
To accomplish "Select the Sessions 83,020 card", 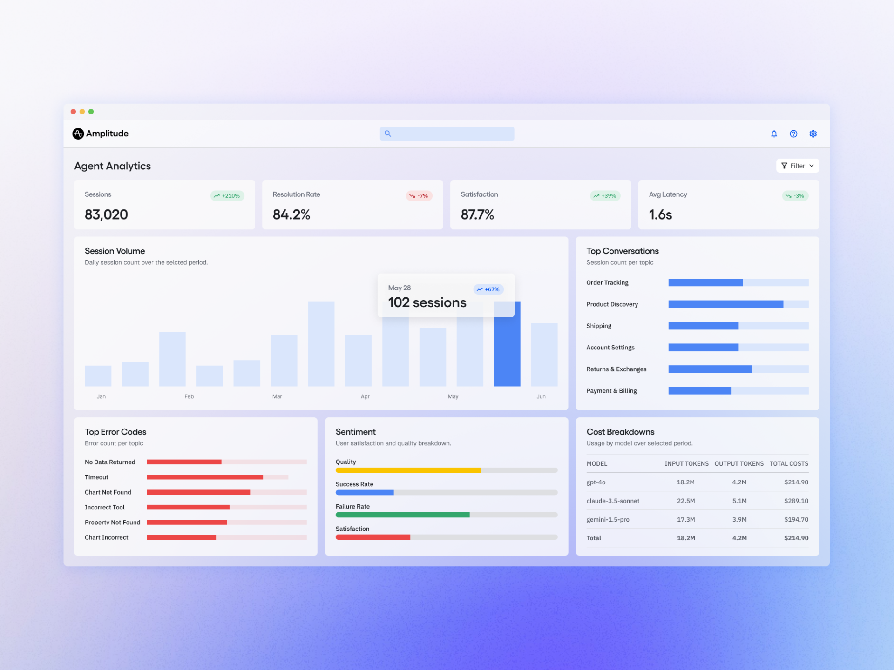I will coord(164,205).
